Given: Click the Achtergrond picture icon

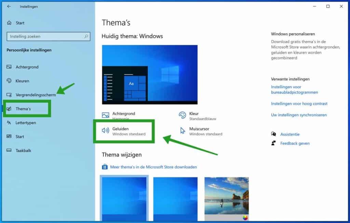Looking at the screenshot, I should 105,115.
